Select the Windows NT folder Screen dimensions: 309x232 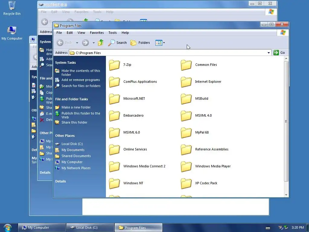coord(126,184)
